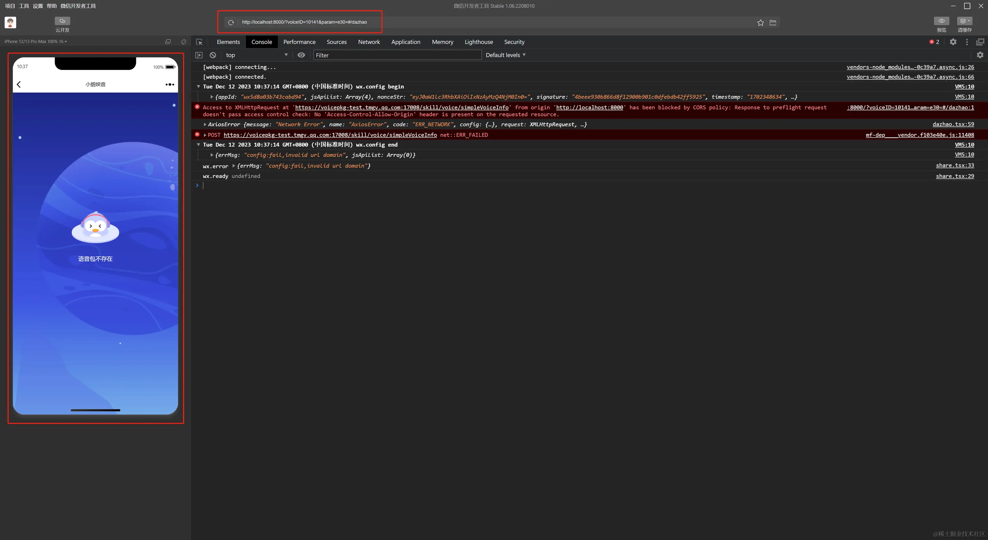The width and height of the screenshot is (988, 540).
Task: Open the Lighthouse tab
Action: pos(478,42)
